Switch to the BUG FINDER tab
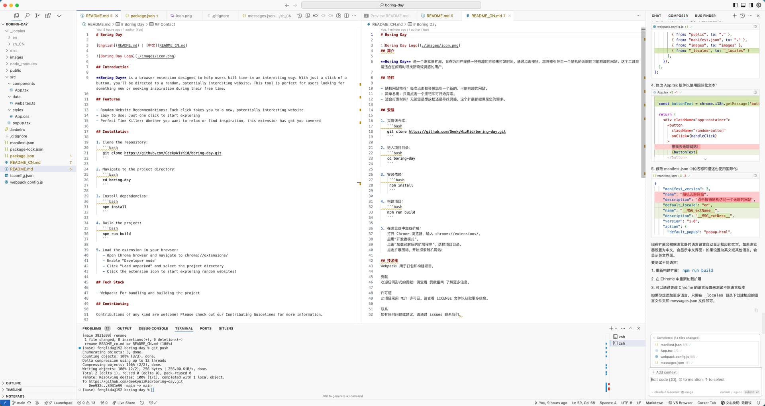The image size is (765, 406). (x=705, y=16)
